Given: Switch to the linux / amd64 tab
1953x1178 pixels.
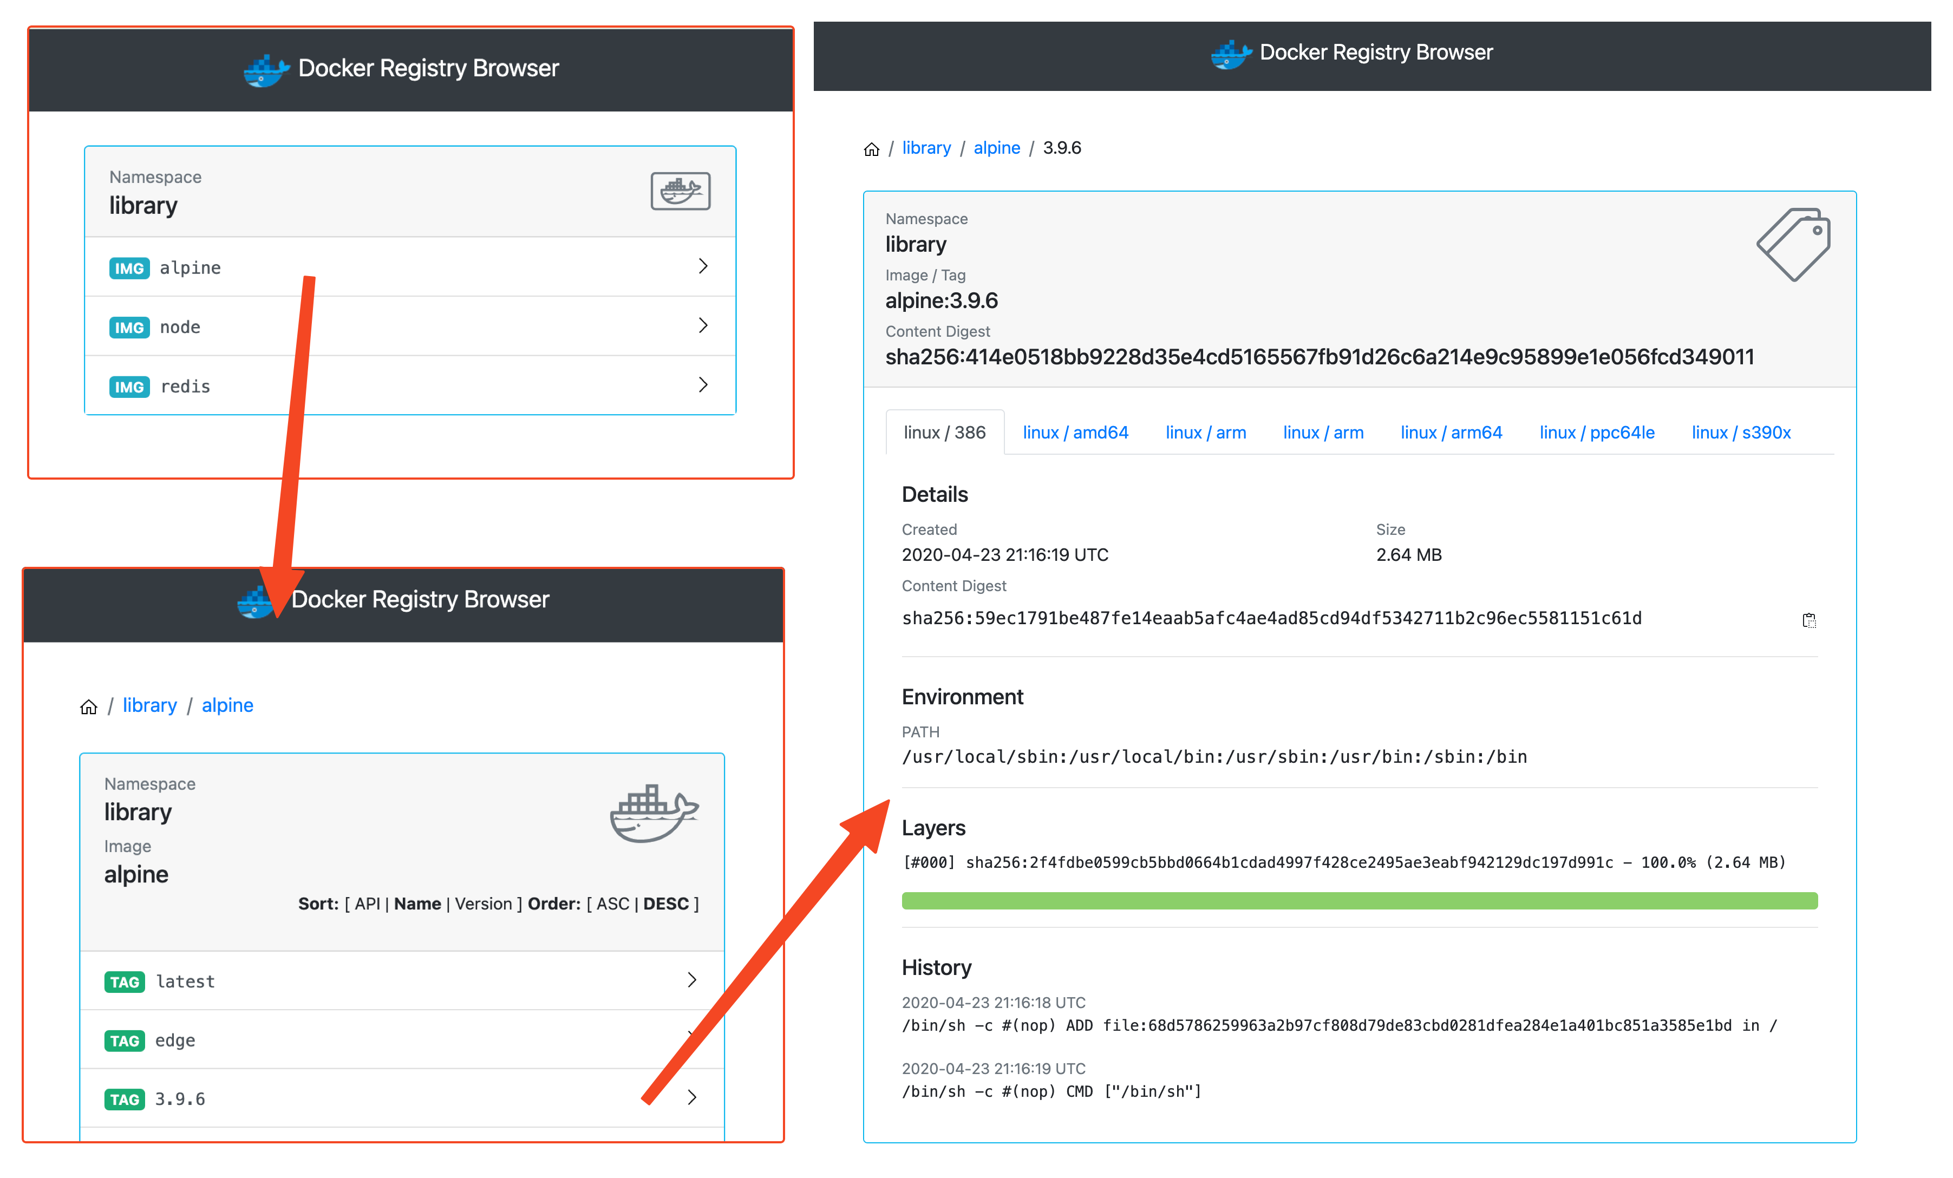Looking at the screenshot, I should 1075,432.
